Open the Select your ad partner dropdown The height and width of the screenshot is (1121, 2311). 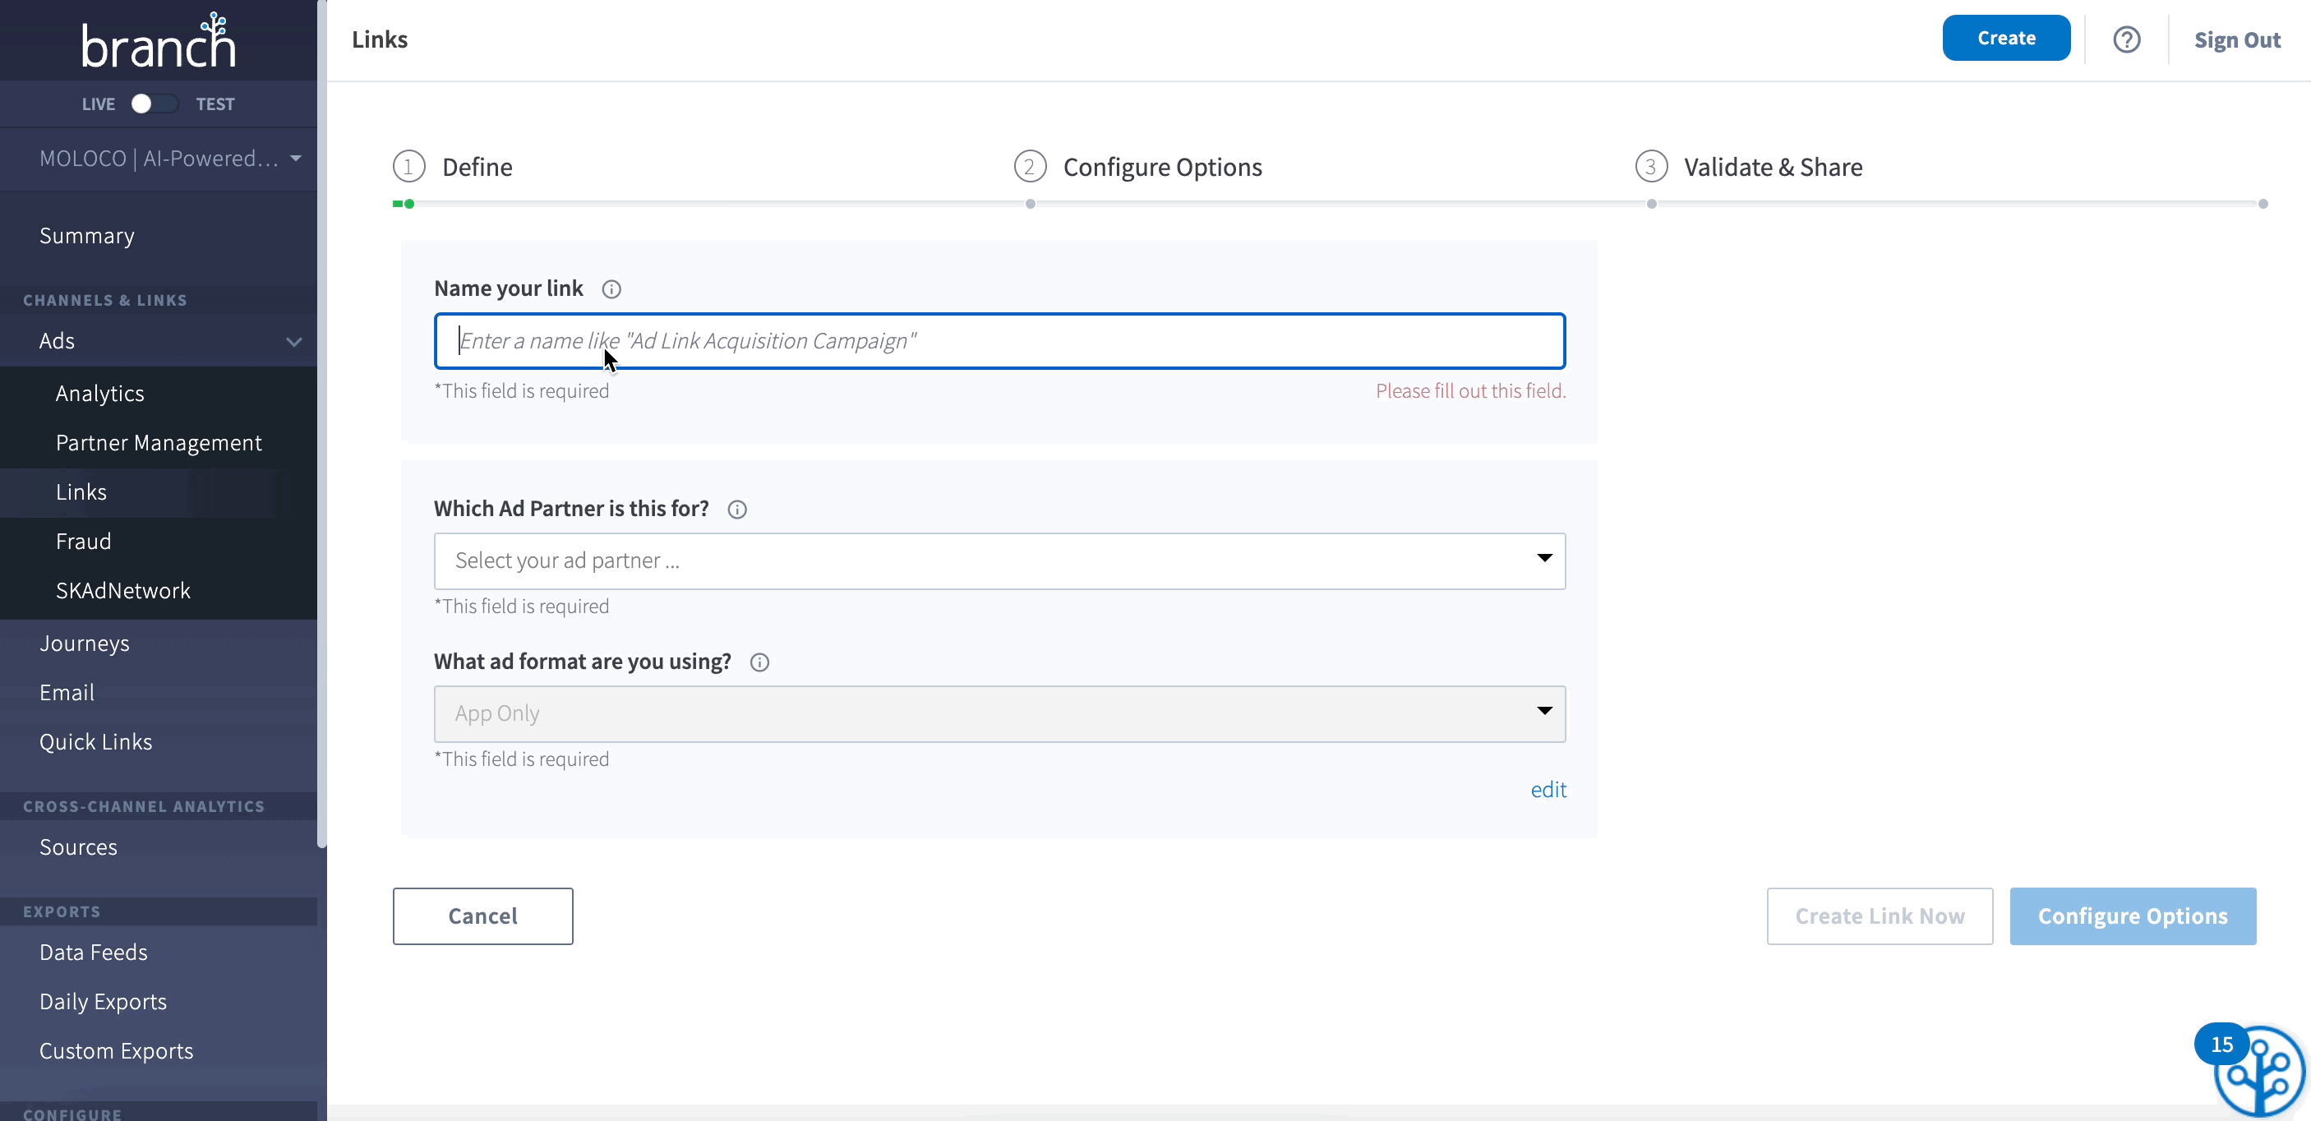click(999, 560)
